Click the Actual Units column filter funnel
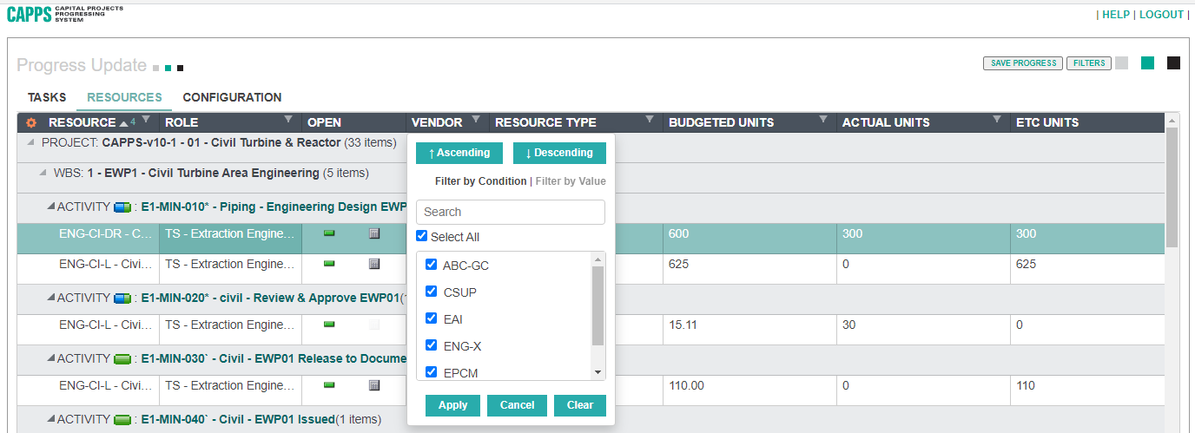Screen dimensions: 1195x433 996,120
